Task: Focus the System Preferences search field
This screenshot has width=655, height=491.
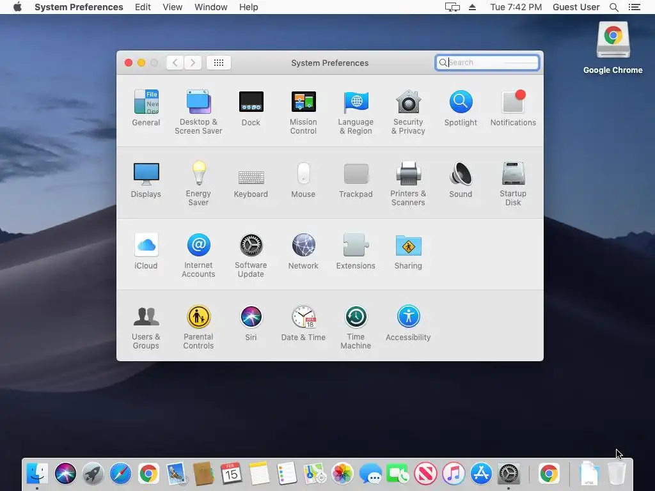Action: (487, 63)
